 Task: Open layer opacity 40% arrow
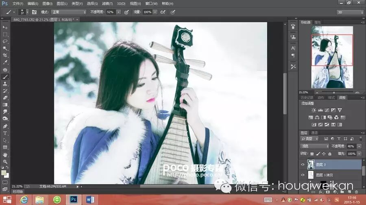[x=359, y=146]
